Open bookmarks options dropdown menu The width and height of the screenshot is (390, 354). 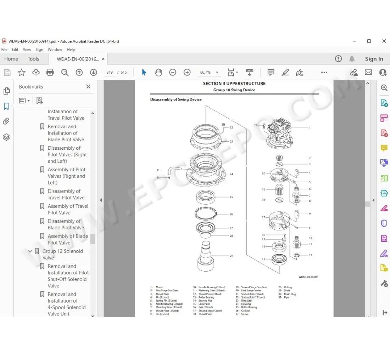24,101
